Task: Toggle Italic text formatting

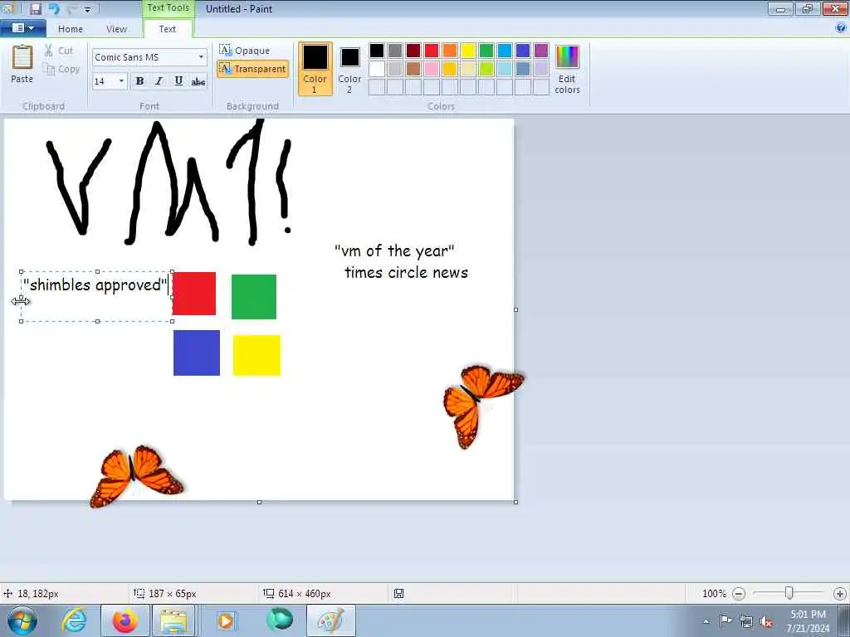Action: point(159,81)
